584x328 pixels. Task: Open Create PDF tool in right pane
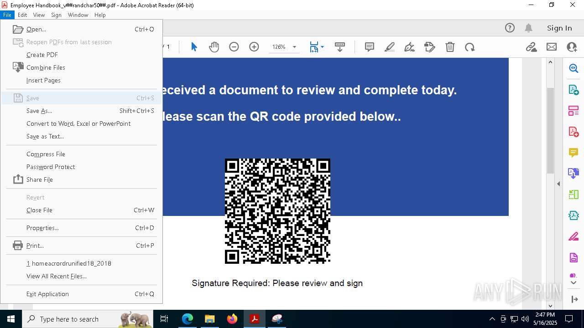(574, 132)
